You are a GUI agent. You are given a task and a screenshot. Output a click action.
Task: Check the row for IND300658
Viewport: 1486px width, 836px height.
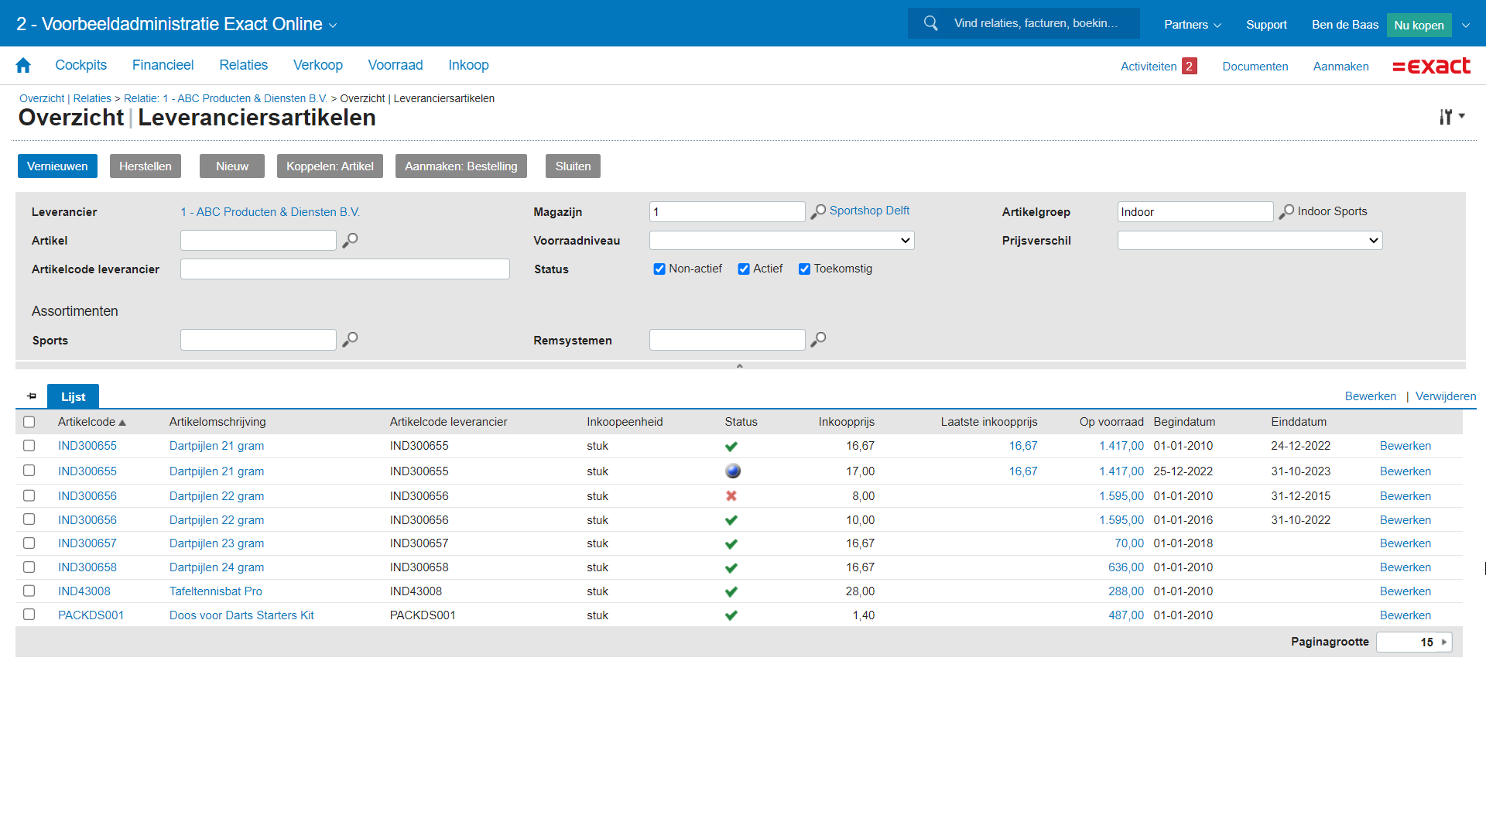point(29,567)
